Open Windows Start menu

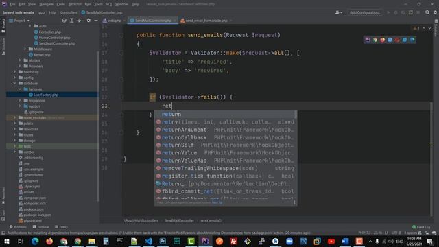[6, 241]
